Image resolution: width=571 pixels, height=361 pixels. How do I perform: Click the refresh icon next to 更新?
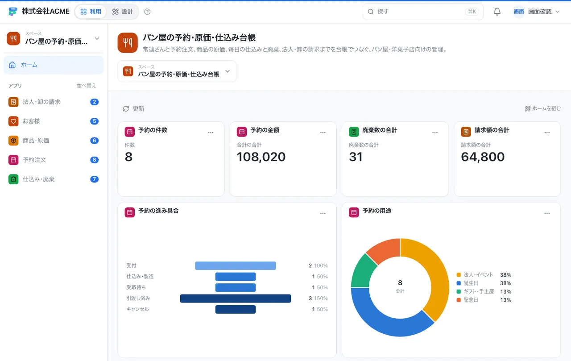pos(126,108)
